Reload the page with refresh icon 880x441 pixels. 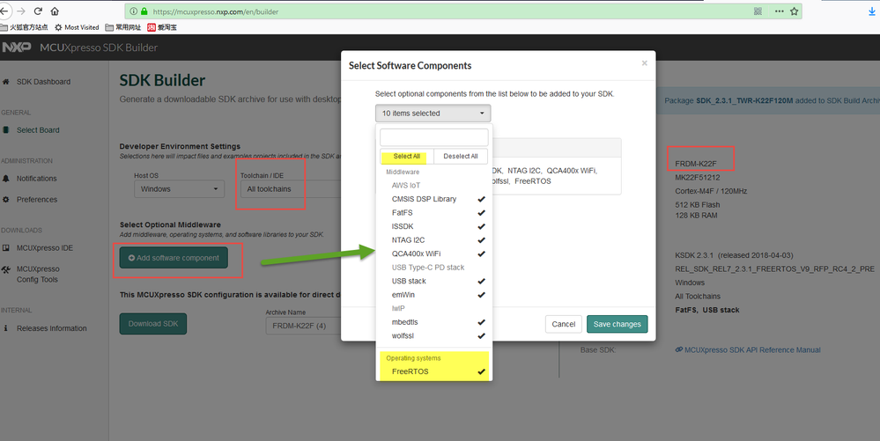point(38,11)
